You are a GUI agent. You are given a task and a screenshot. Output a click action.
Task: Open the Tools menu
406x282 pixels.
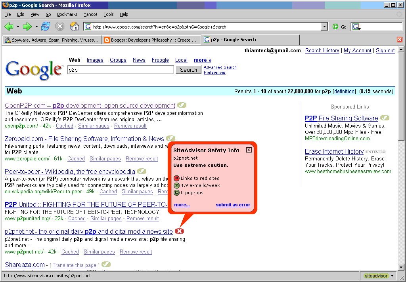click(x=109, y=14)
